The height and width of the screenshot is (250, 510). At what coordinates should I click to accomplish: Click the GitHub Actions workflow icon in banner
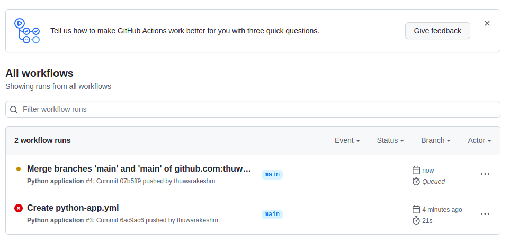pyautogui.click(x=27, y=31)
